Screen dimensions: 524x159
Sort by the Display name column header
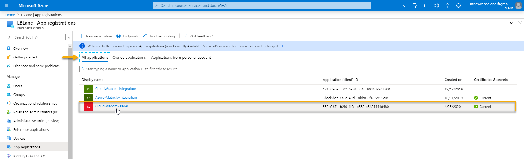[x=92, y=80]
